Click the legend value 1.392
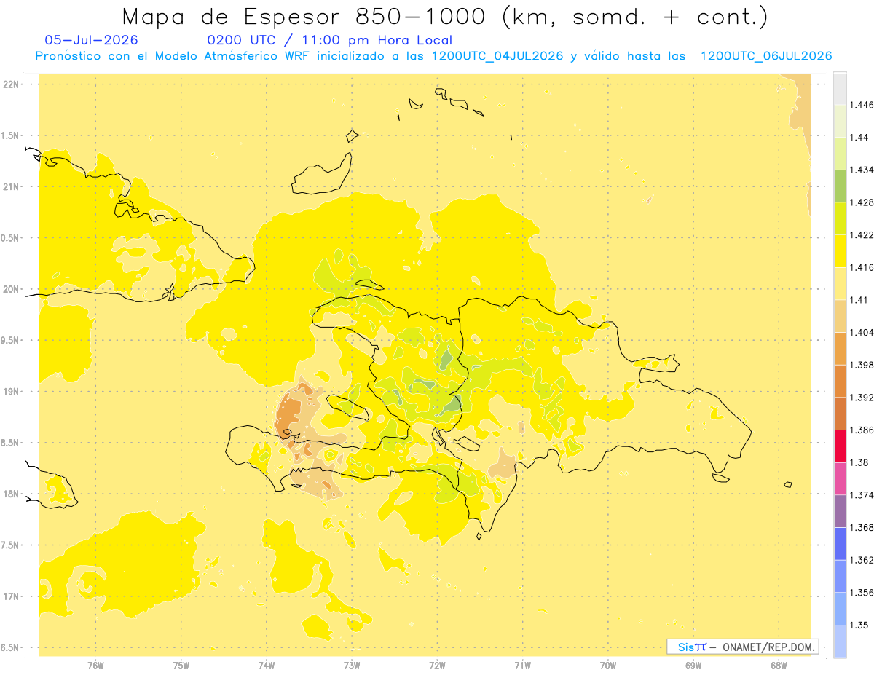 coord(862,398)
